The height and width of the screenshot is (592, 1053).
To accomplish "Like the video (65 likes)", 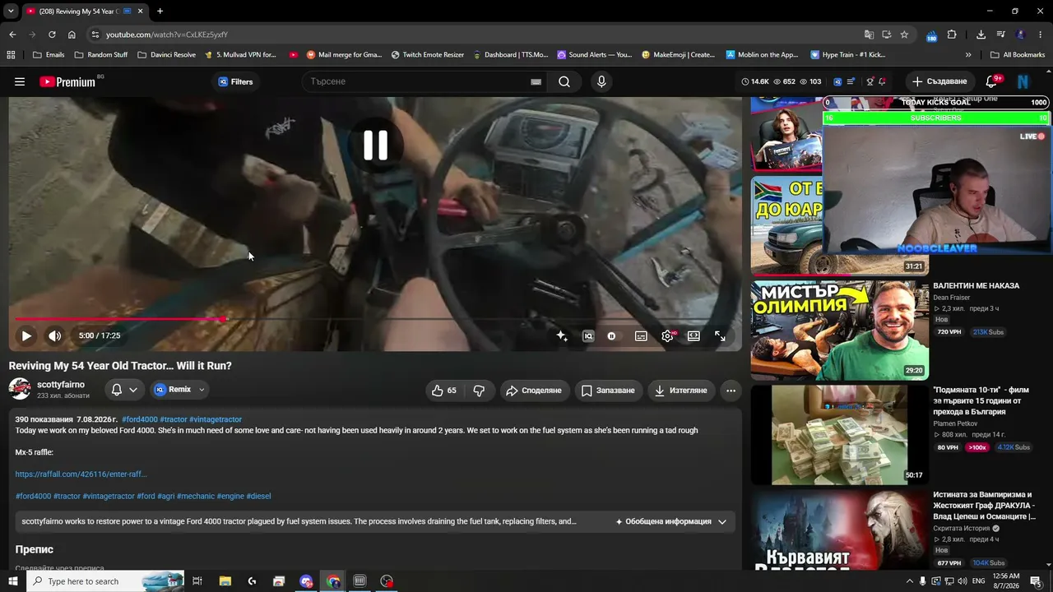I will (x=444, y=391).
